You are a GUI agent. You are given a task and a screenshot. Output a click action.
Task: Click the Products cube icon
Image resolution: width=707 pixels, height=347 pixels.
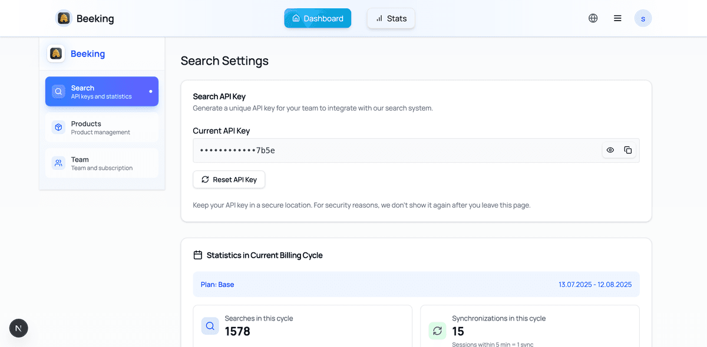[58, 128]
